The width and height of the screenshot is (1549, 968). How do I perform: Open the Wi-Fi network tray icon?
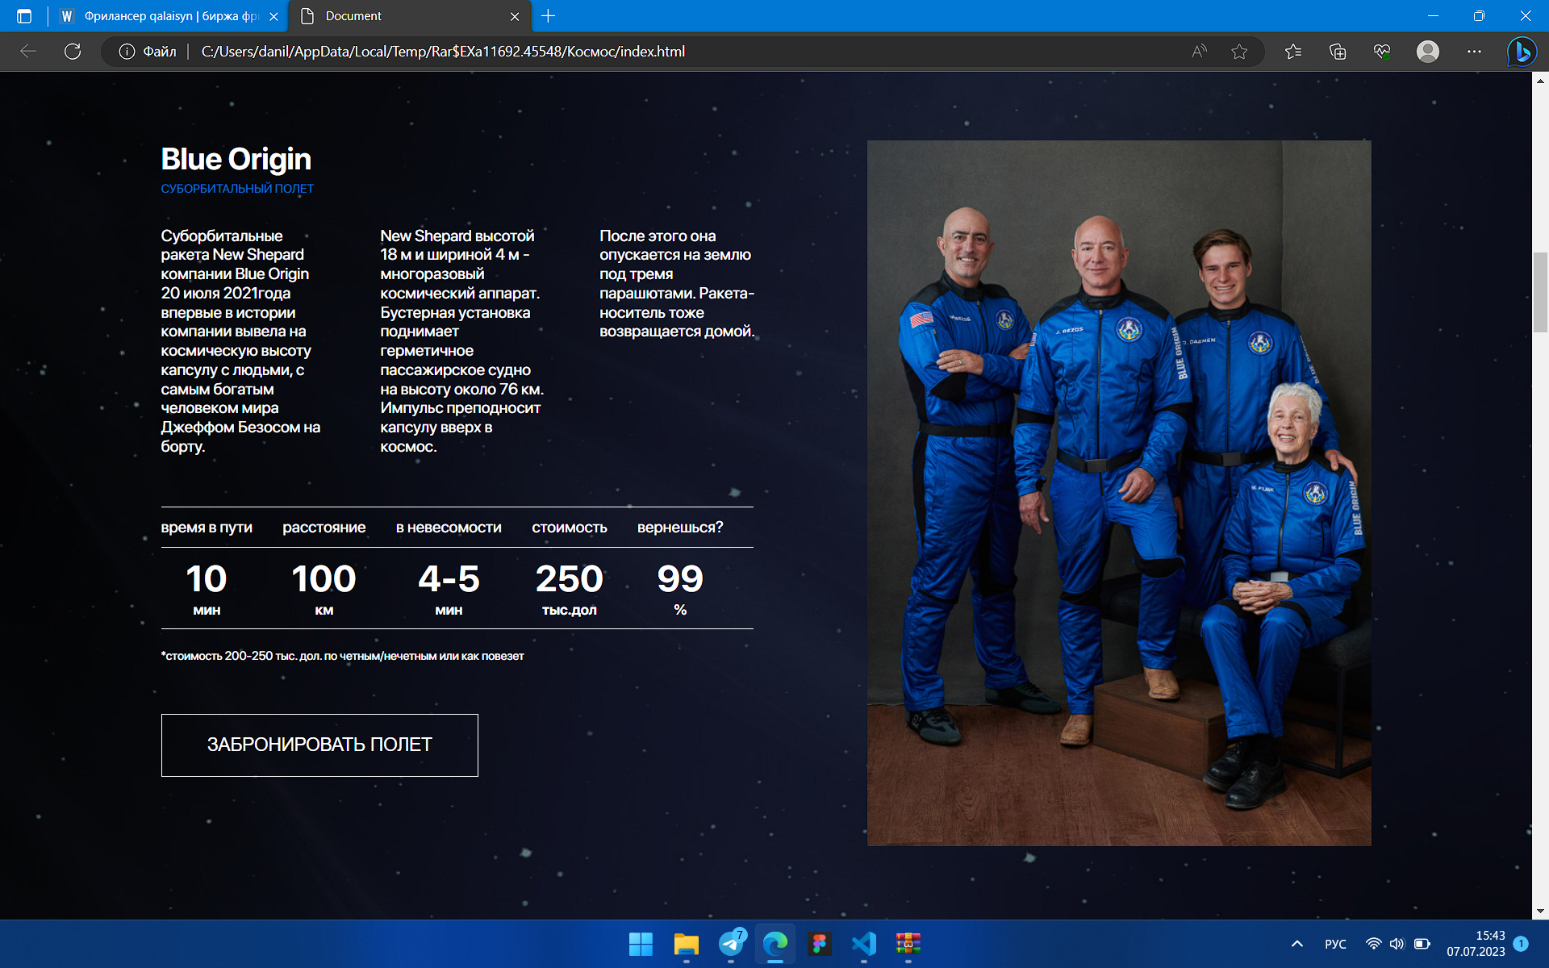pos(1373,944)
